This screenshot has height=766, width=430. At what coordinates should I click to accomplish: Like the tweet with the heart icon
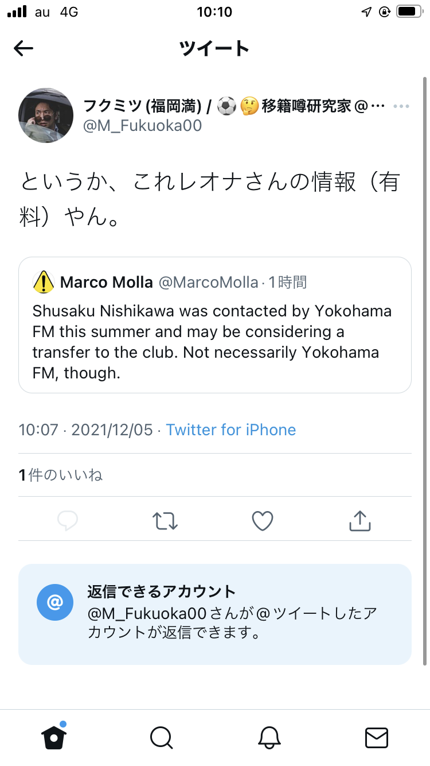click(263, 521)
